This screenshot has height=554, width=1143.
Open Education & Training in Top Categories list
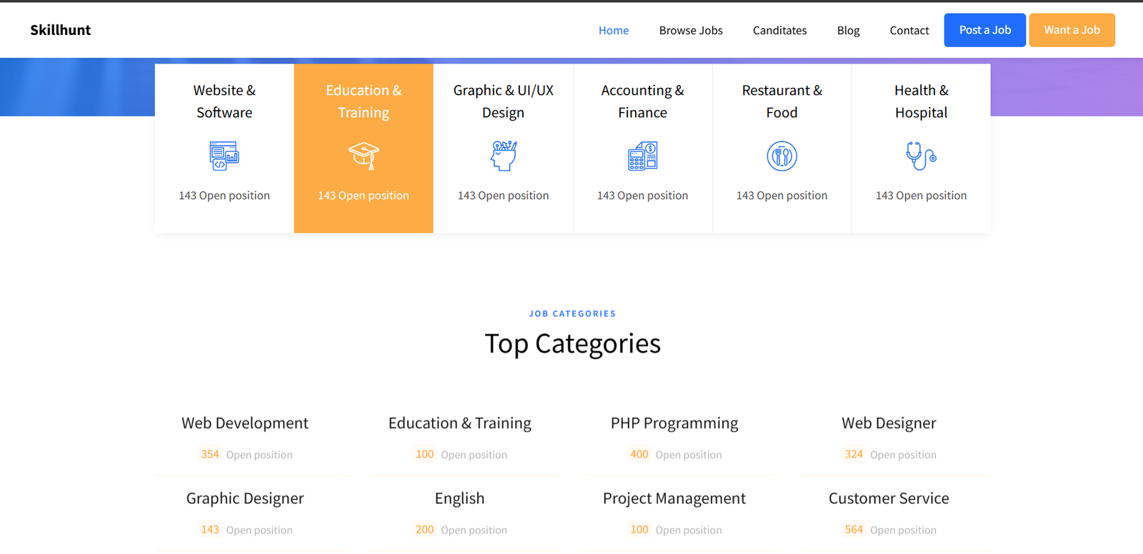coord(460,423)
